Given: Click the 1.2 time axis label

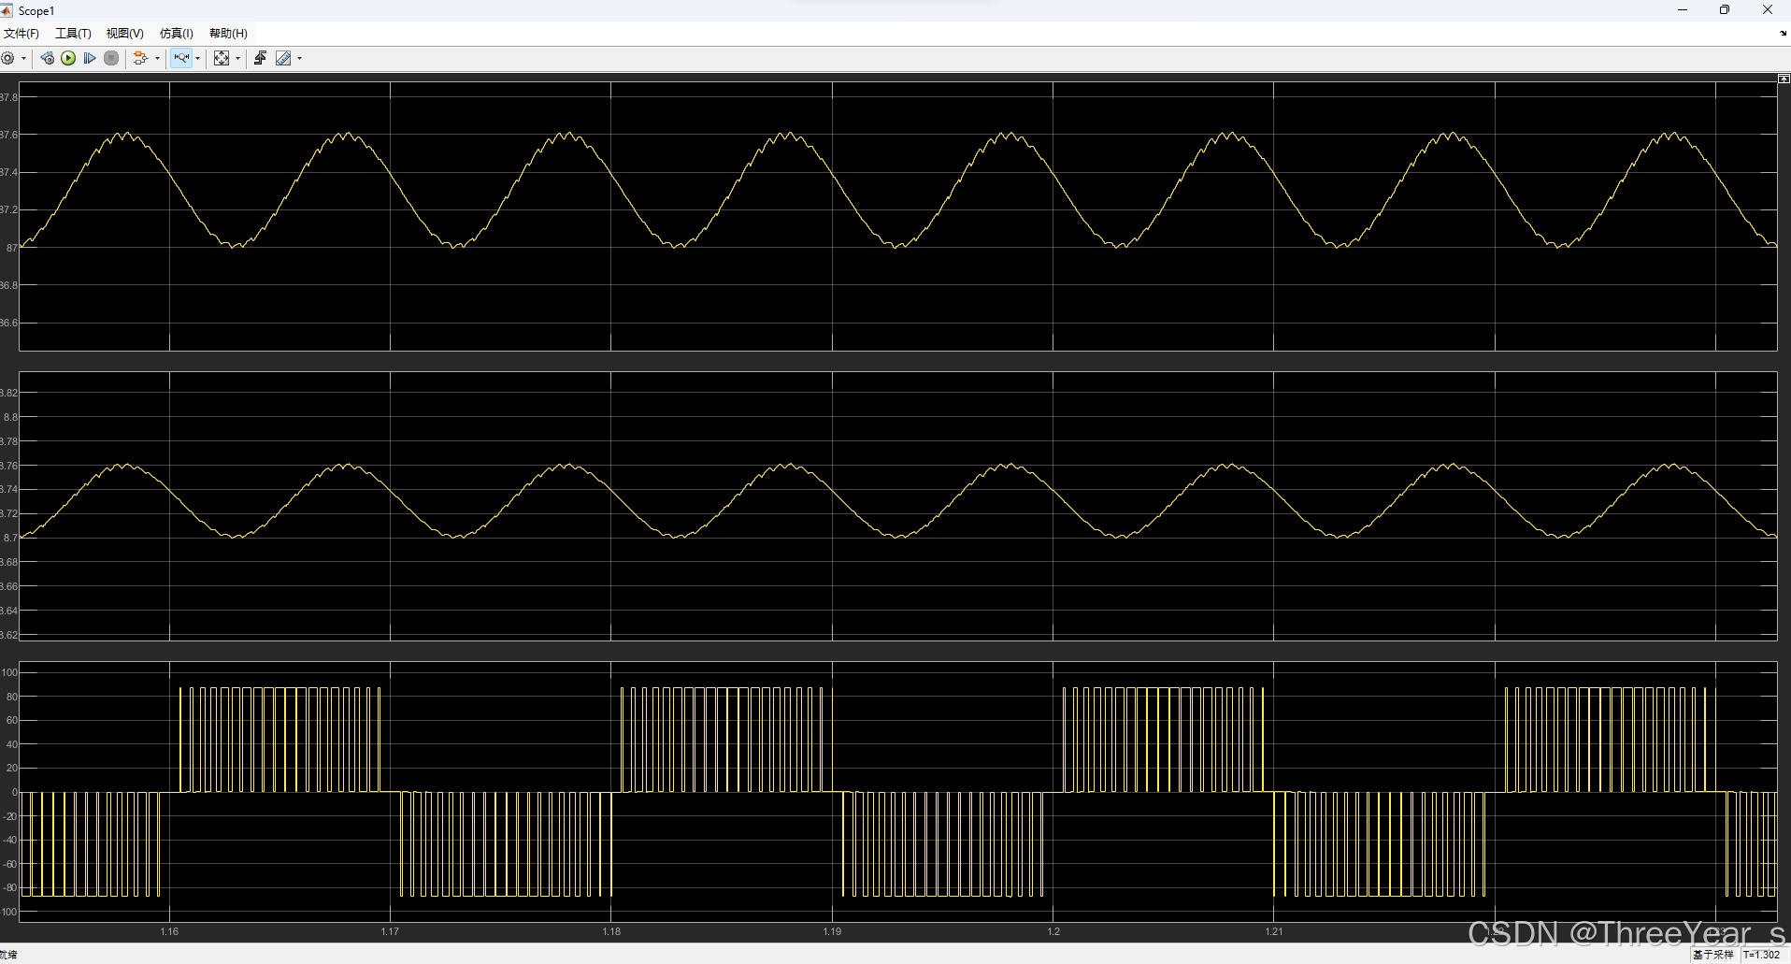Looking at the screenshot, I should (1053, 931).
